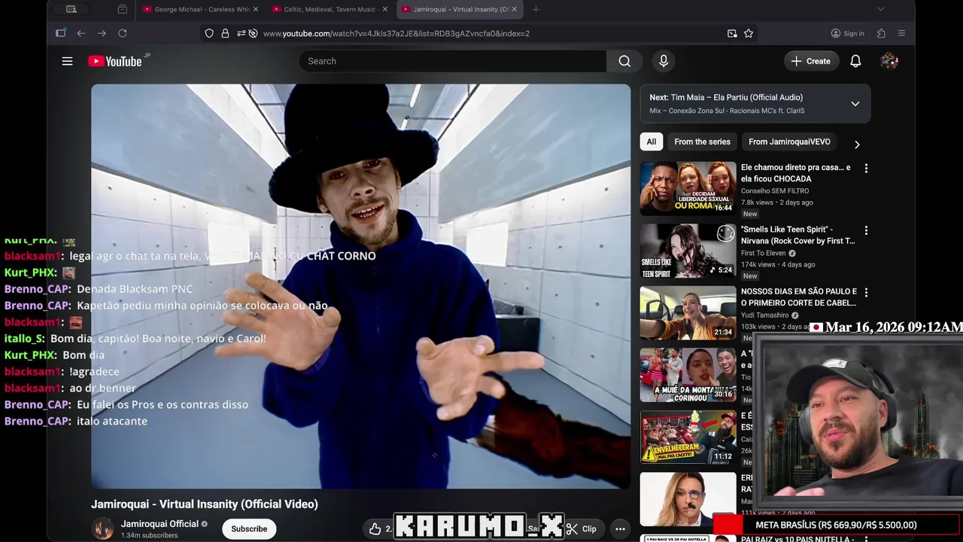
Task: Open First To Eleven channel link
Action: coord(763,254)
